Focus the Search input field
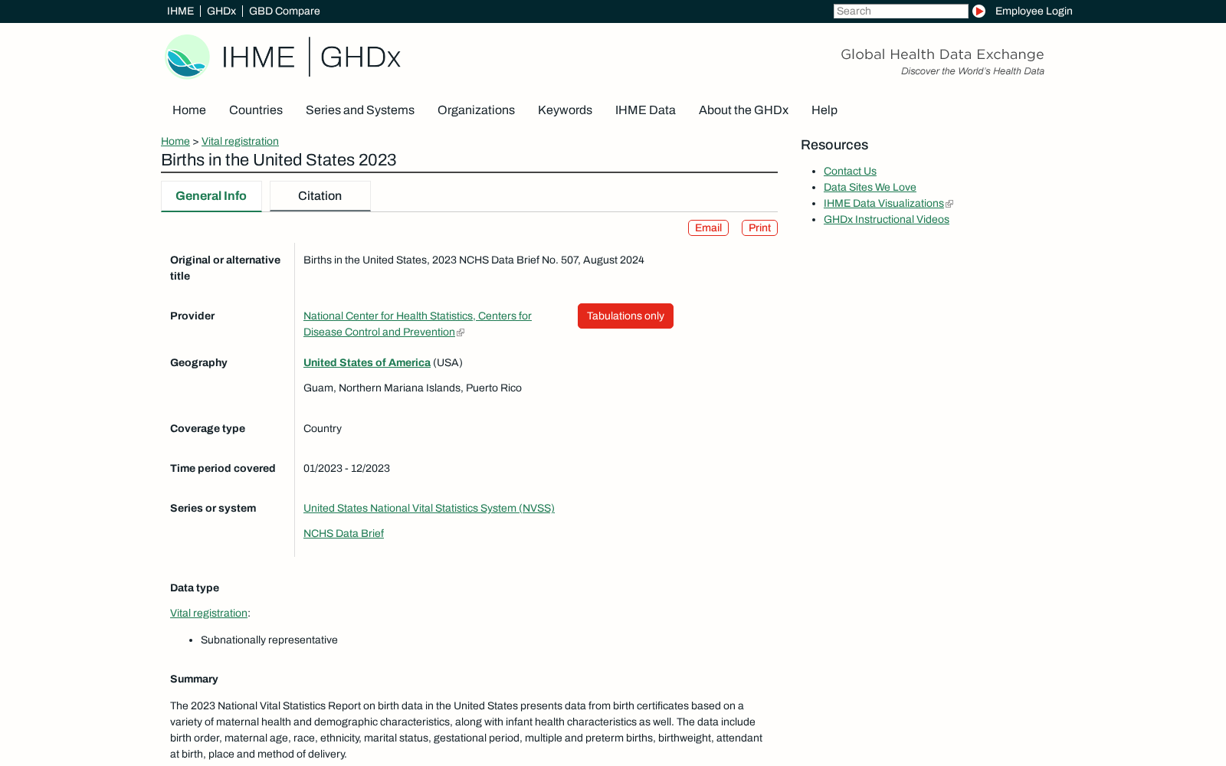Screen dimensions: 1226x766 click(x=900, y=11)
